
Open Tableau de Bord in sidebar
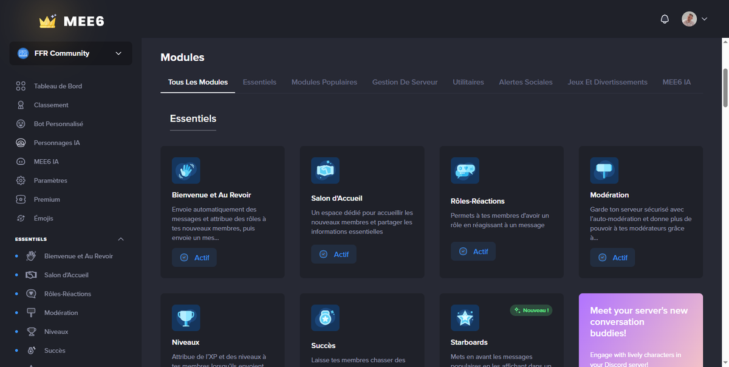[x=58, y=86]
